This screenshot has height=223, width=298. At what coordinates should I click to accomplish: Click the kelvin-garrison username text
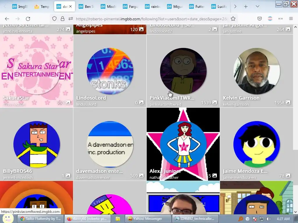(x=236, y=105)
